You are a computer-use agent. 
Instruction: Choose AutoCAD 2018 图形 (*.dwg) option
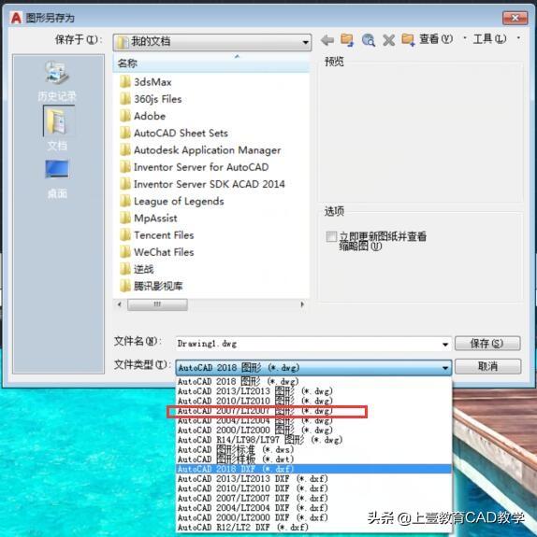click(313, 381)
